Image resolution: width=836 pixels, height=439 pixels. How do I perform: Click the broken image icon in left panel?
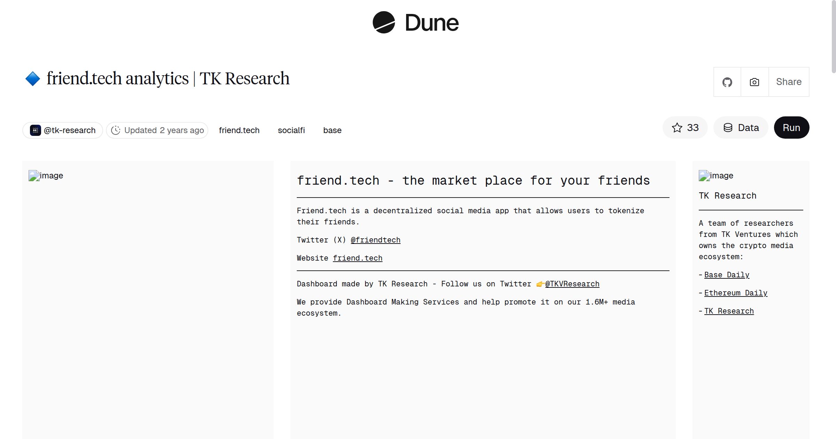(34, 176)
